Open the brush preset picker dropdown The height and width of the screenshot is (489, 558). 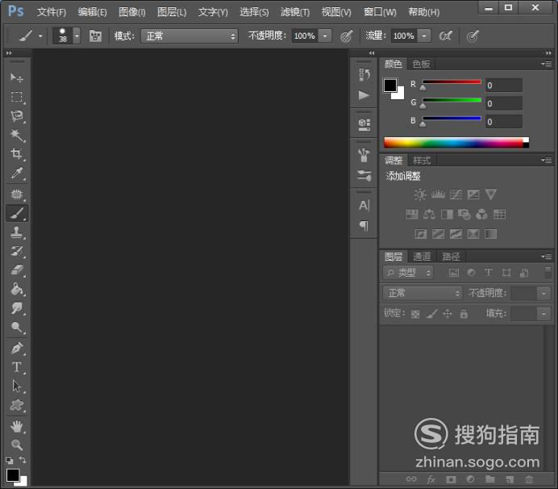(x=77, y=36)
